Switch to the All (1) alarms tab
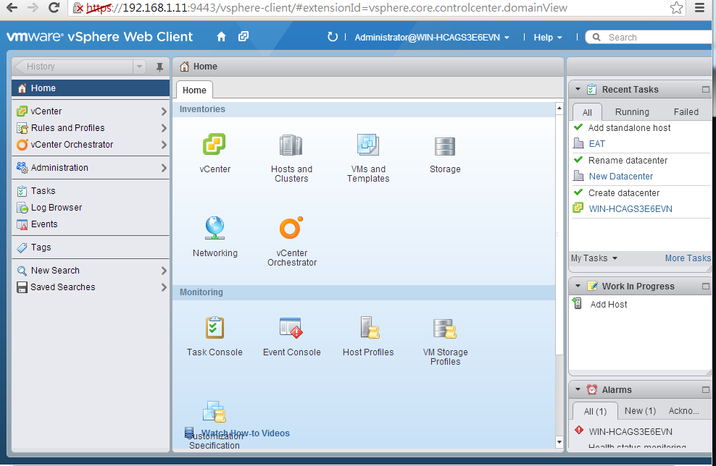Screen dimensions: 716x466 (x=595, y=411)
